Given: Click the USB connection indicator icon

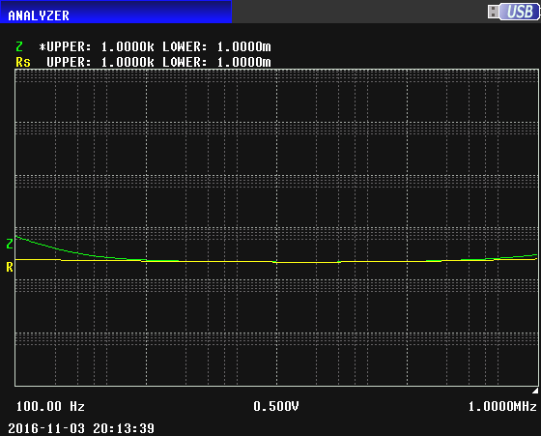Looking at the screenshot, I should click(513, 12).
